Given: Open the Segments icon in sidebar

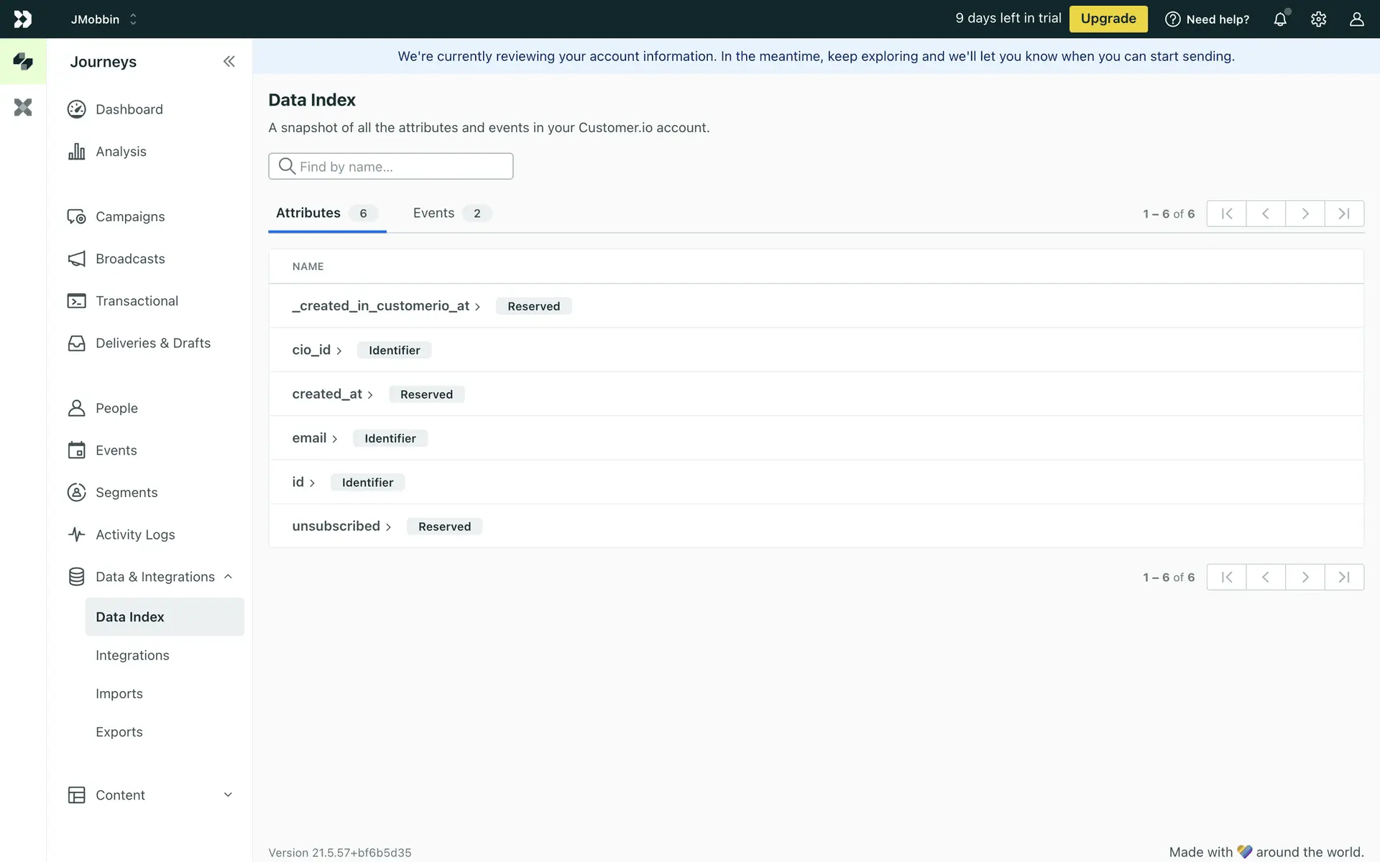Looking at the screenshot, I should point(77,492).
